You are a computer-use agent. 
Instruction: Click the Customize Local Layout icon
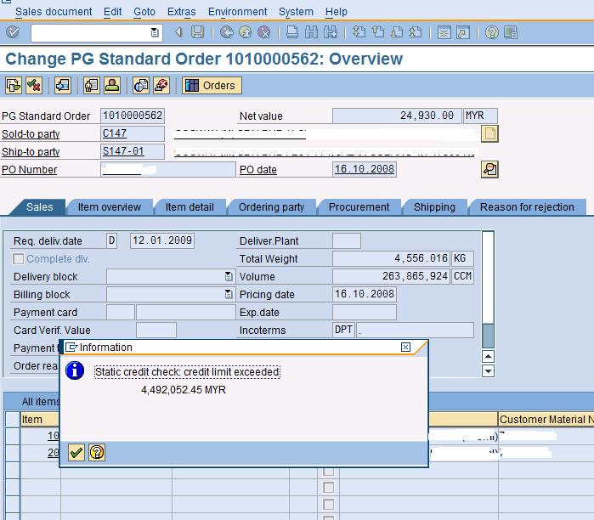(510, 32)
